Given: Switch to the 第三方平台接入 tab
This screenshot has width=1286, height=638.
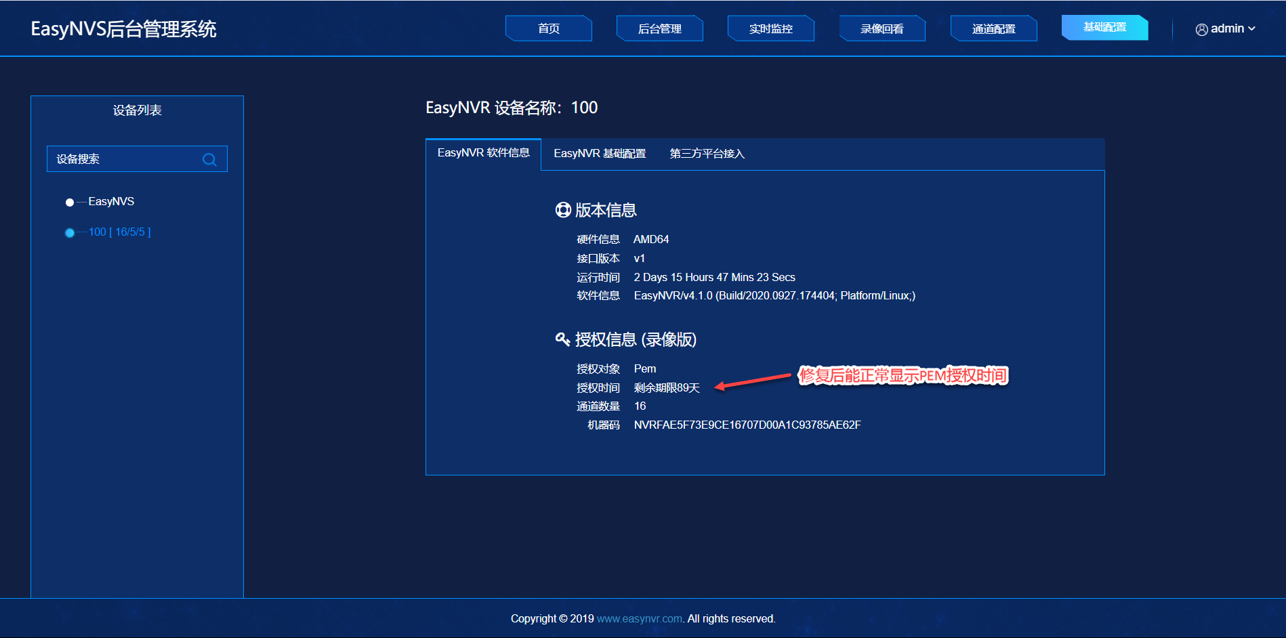Looking at the screenshot, I should tap(707, 154).
